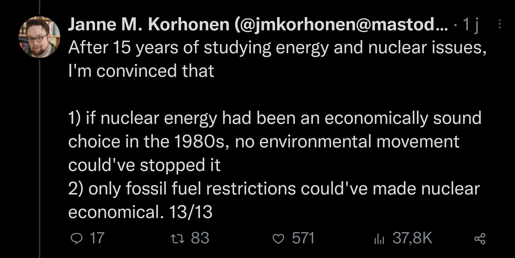Viewport: 515px width, 258px height.
Task: Click the reply speech bubble icon
Action: [77, 239]
